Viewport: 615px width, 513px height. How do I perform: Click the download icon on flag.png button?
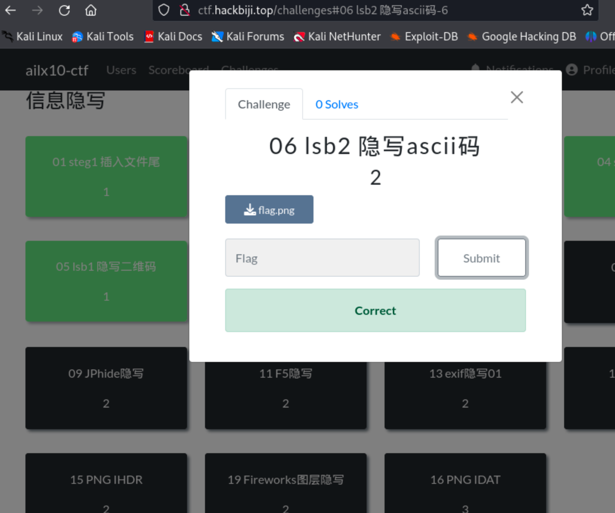249,210
